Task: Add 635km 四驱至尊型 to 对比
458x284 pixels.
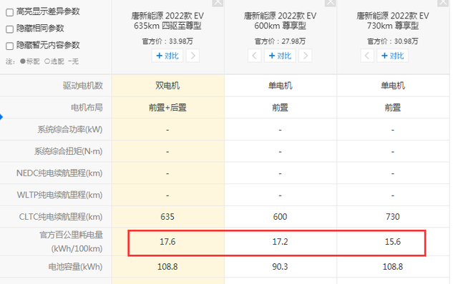Action: coord(167,56)
